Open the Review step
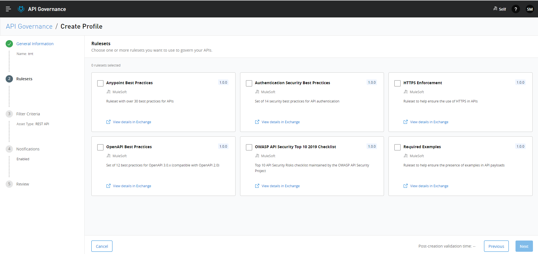The image size is (538, 254). pyautogui.click(x=22, y=184)
